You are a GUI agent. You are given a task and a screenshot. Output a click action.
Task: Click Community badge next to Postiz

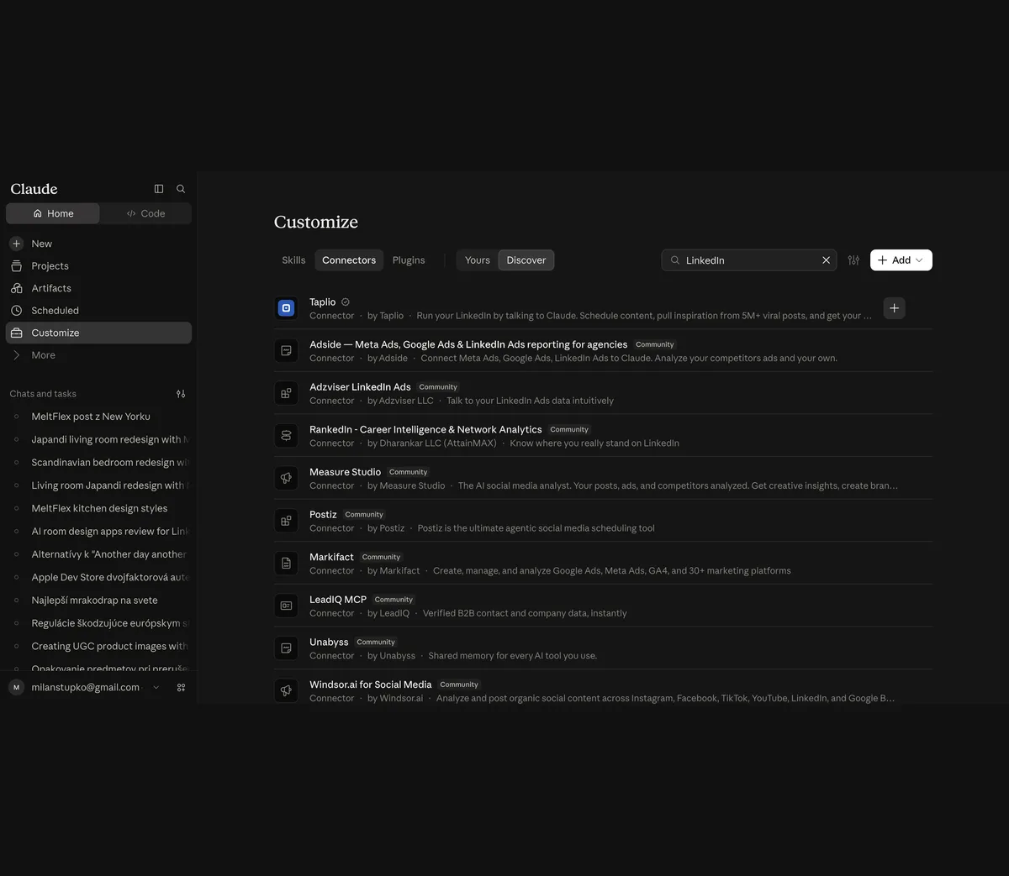click(364, 515)
